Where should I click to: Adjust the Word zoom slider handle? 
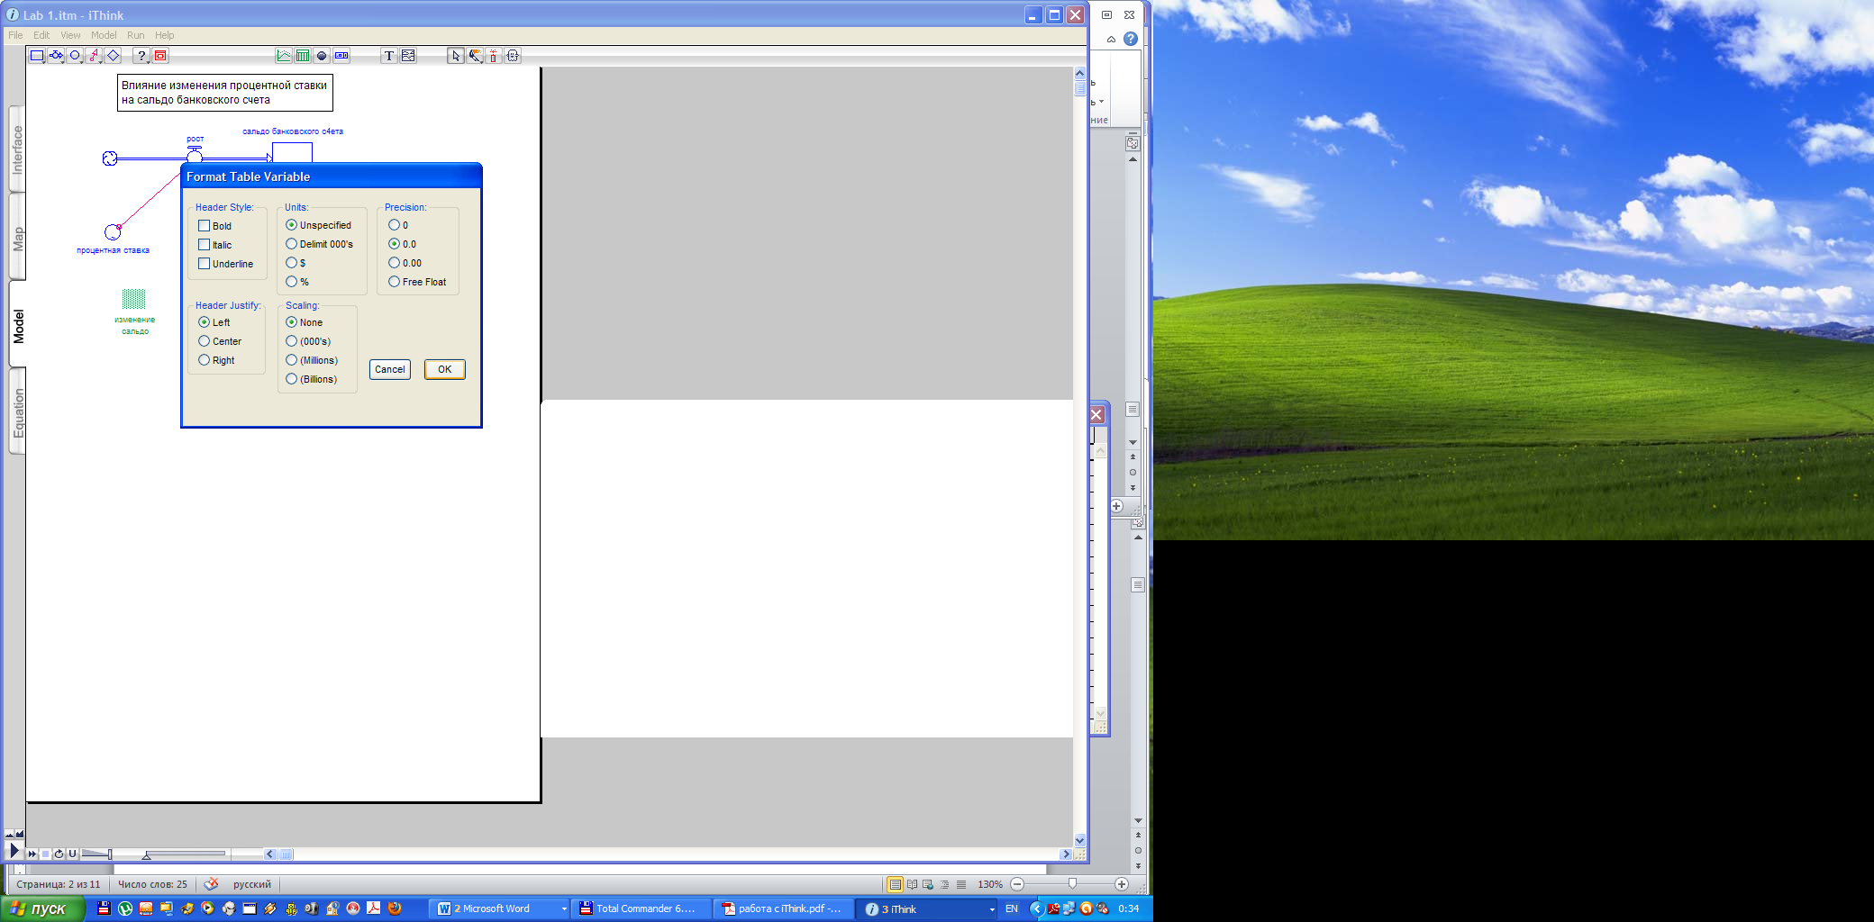pyautogui.click(x=1071, y=884)
